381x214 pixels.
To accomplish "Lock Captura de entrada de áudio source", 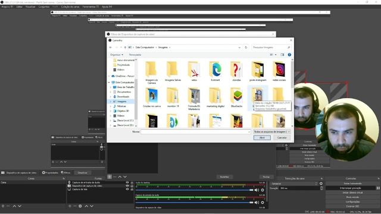I will click(132, 182).
